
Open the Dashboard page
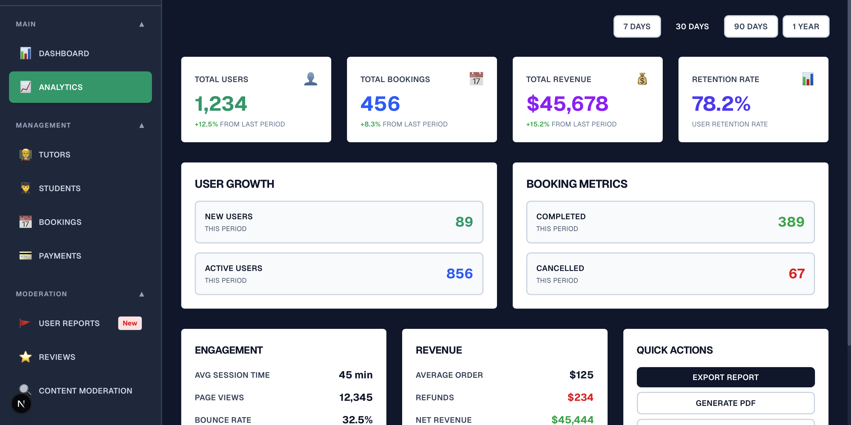click(80, 53)
